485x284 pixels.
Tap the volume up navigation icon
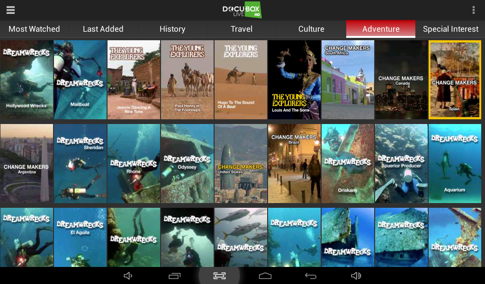point(356,275)
